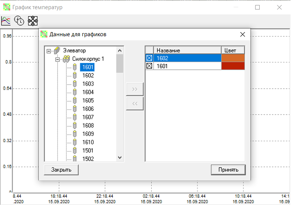Select silo 1608 in the tree

(x=88, y=125)
